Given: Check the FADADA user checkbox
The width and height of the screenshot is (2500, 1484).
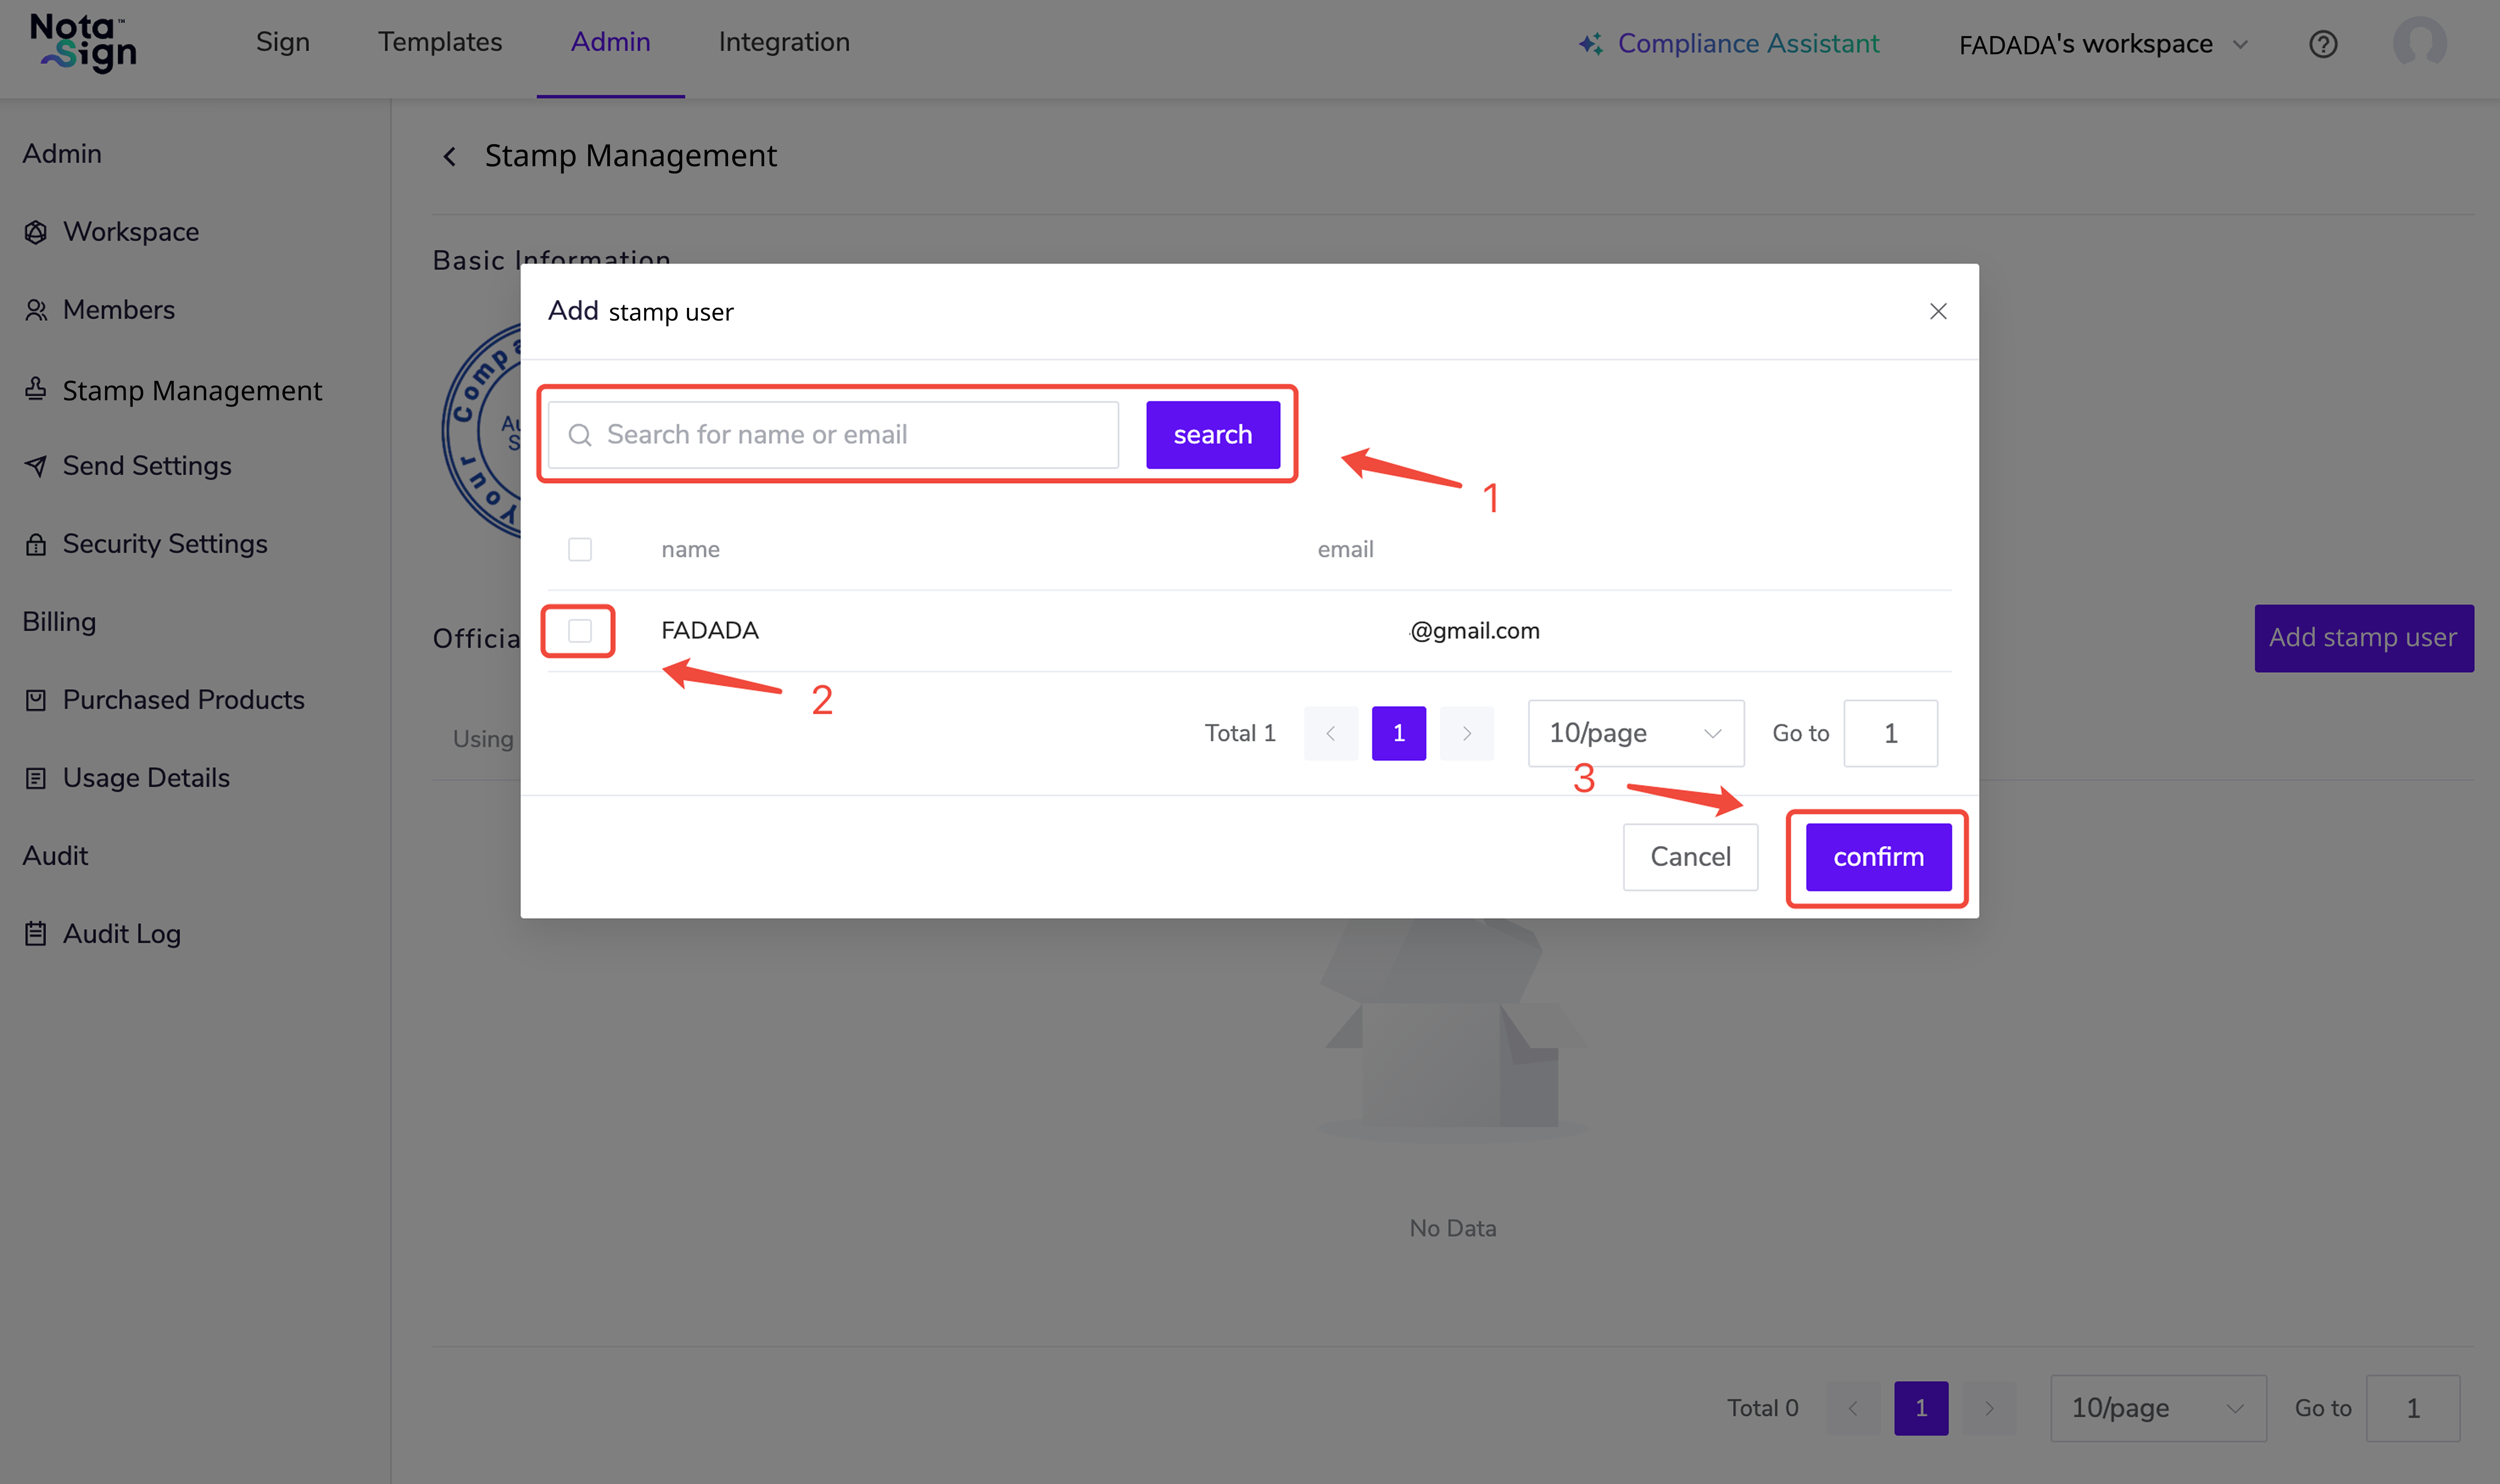Looking at the screenshot, I should pyautogui.click(x=579, y=631).
